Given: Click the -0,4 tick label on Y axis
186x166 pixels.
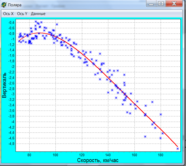Looking at the screenshot, I should click(x=11, y=22).
